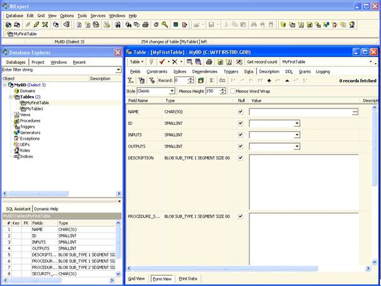This screenshot has width=381, height=286.
Task: Click the Table dropdown button
Action: (137, 62)
